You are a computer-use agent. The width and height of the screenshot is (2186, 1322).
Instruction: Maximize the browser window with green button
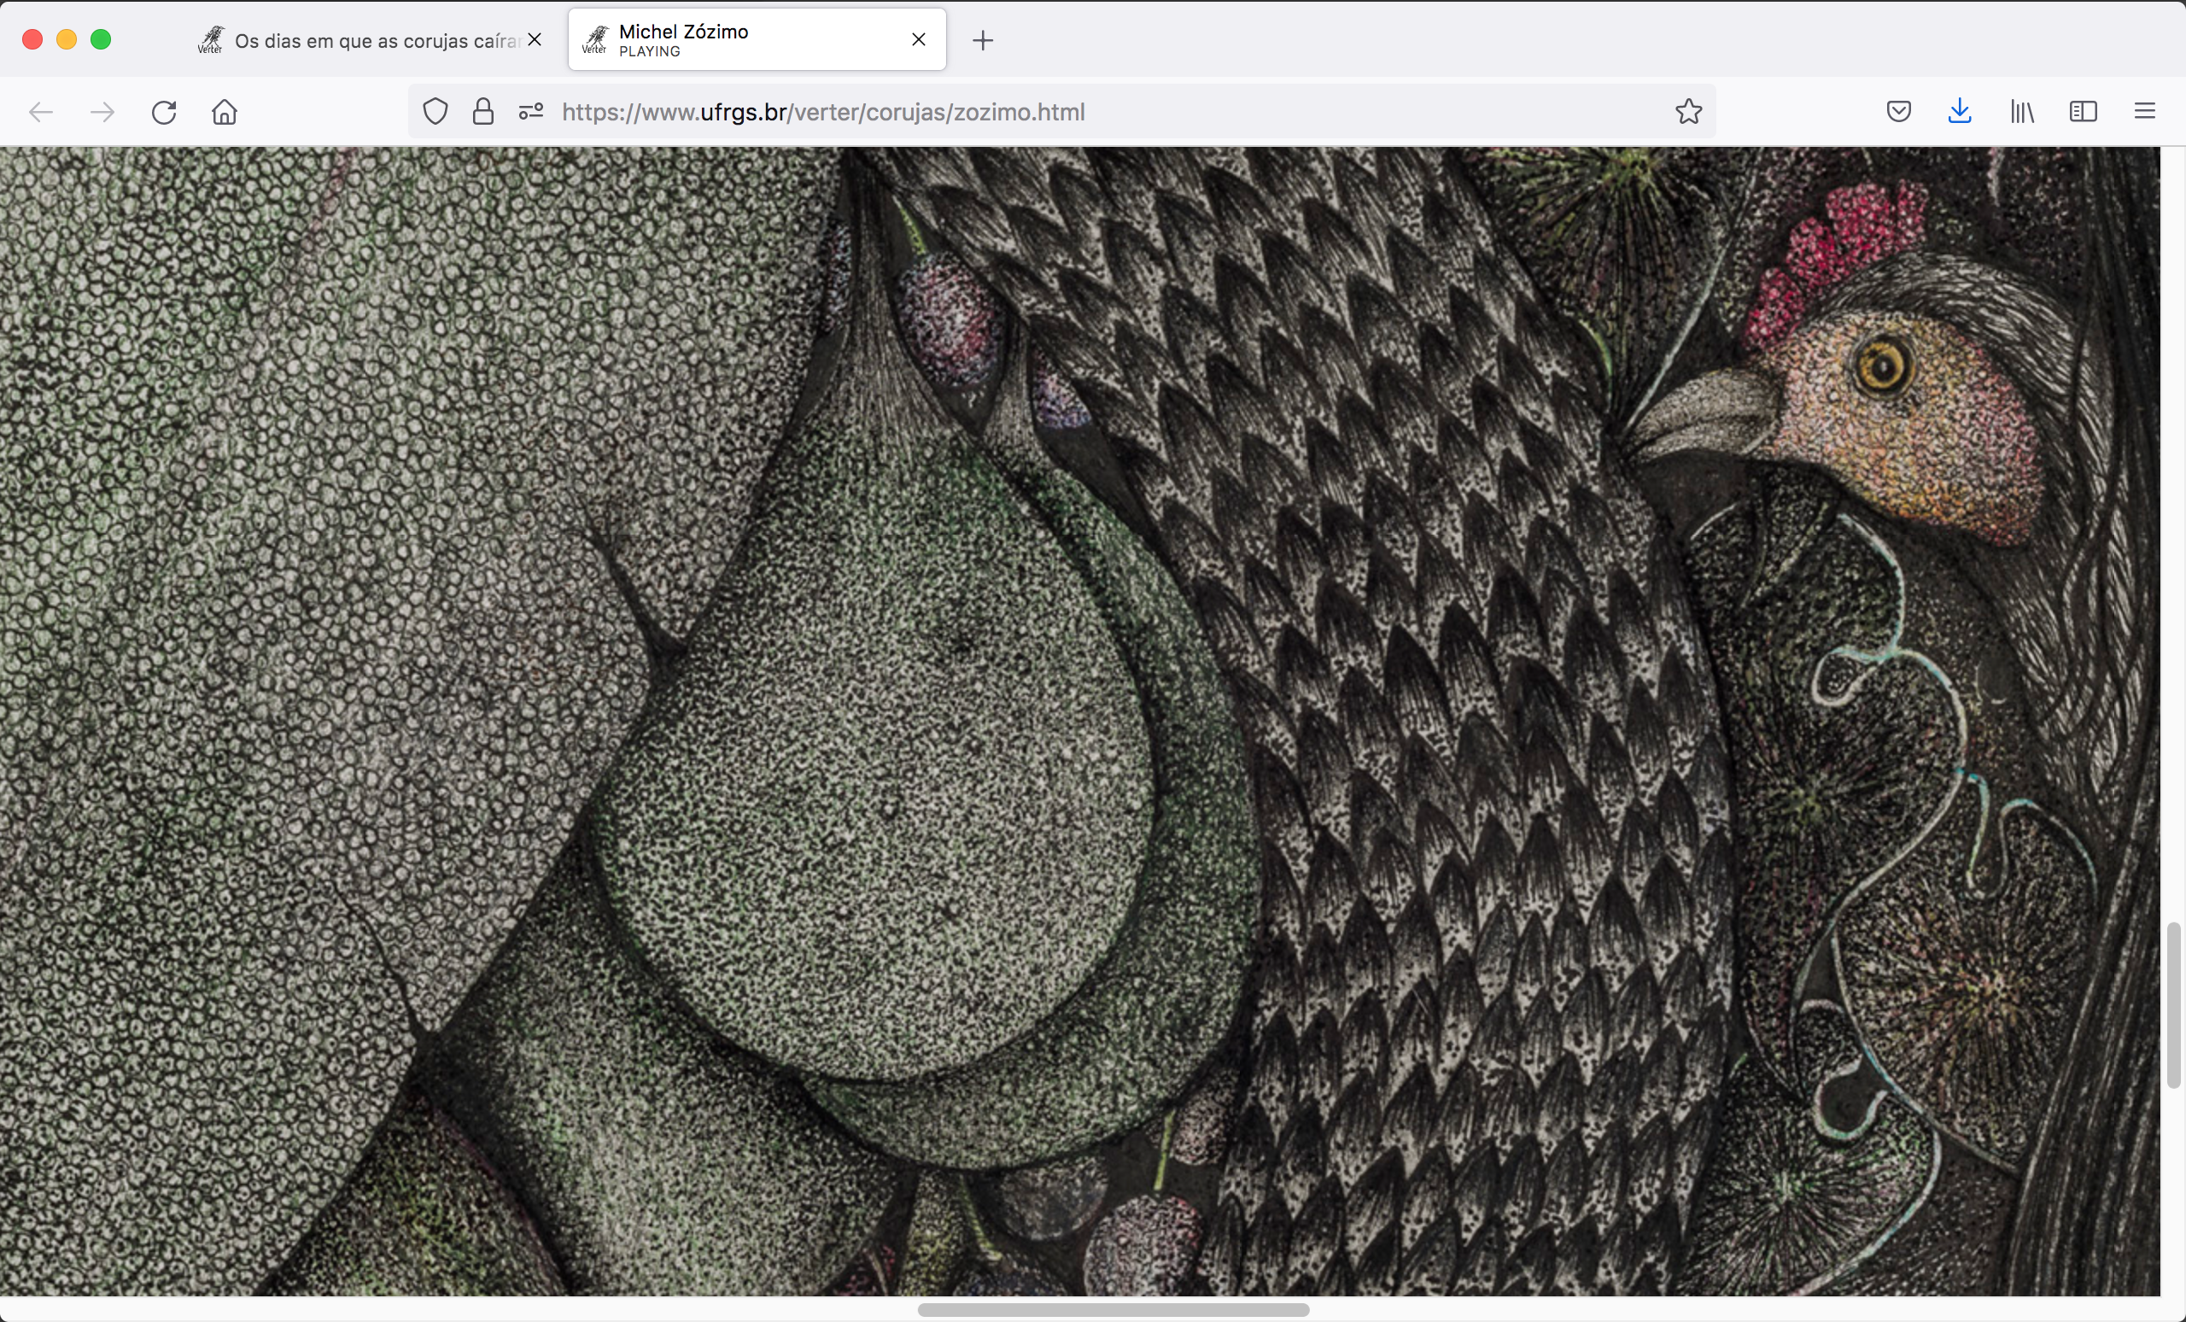[101, 40]
